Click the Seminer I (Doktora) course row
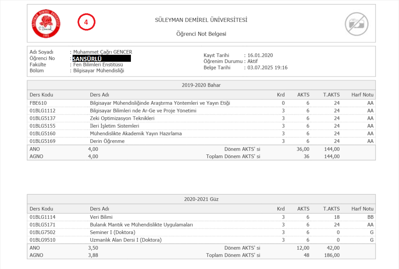Screen dimensions: 399x269 pyautogui.click(x=113, y=232)
